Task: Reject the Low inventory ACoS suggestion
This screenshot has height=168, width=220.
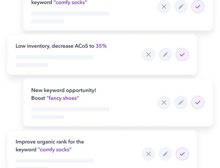Action: [148, 55]
